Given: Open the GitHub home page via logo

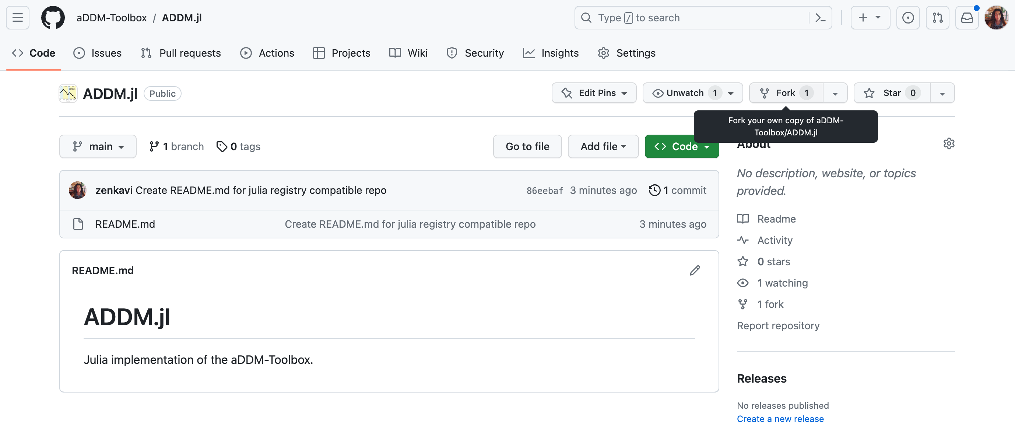Looking at the screenshot, I should [53, 17].
